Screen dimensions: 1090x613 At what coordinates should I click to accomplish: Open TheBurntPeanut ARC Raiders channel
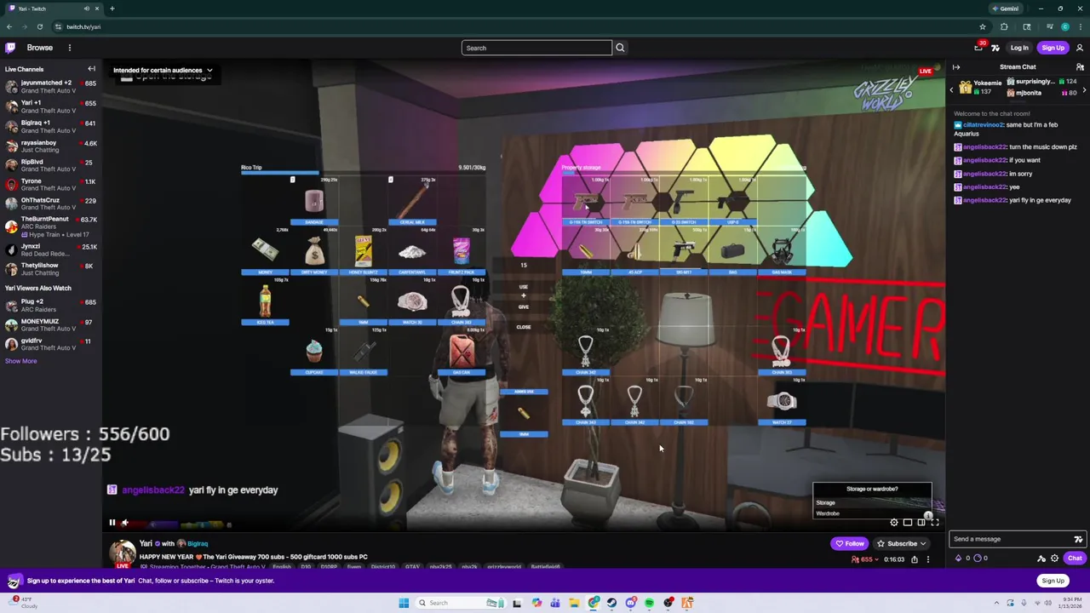coord(51,226)
